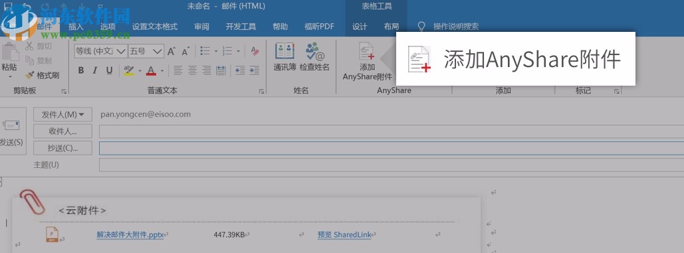Open the 解决邮件大附件.pptx attachment link

coord(130,234)
